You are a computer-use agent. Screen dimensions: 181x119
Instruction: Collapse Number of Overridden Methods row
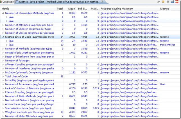click(x=3, y=13)
